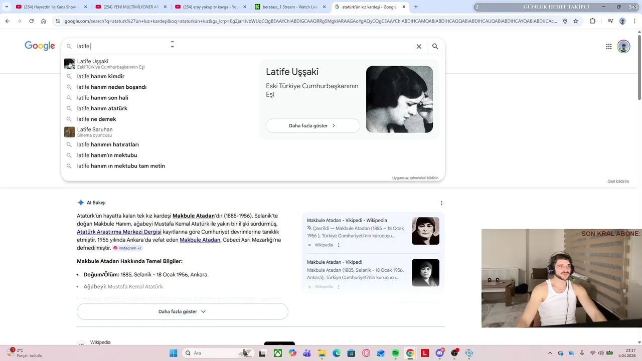Go to browser home page icon

44,21
